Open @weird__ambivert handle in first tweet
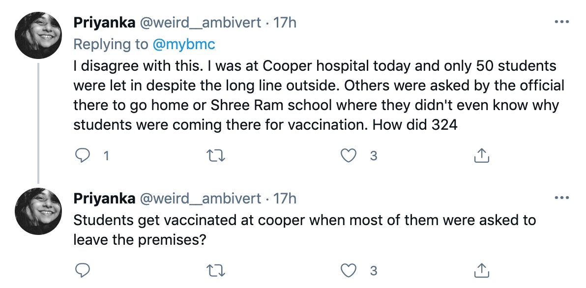This screenshot has width=586, height=288. point(200,23)
